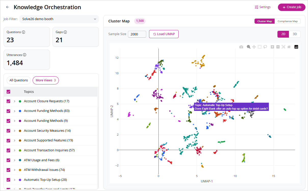Uncheck the ATM Withdrawal Issues checkbox
The height and width of the screenshot is (191, 308).
point(8,170)
